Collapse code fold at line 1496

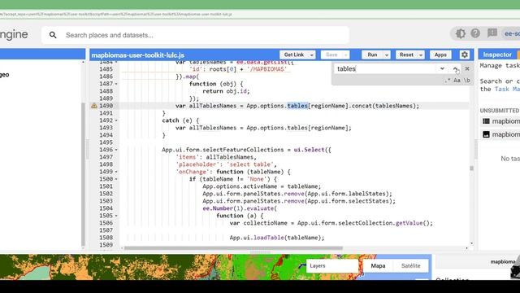(x=116, y=150)
